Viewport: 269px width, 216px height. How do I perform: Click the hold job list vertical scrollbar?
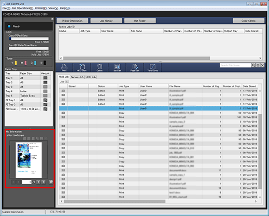pyautogui.click(x=260, y=144)
